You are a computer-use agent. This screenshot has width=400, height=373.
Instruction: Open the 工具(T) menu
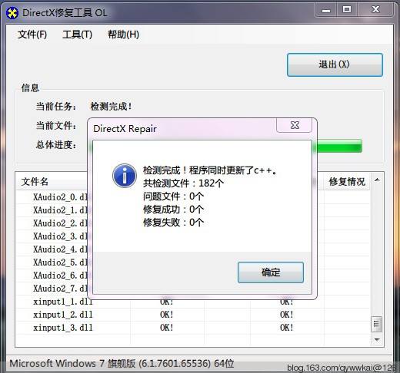(x=77, y=35)
